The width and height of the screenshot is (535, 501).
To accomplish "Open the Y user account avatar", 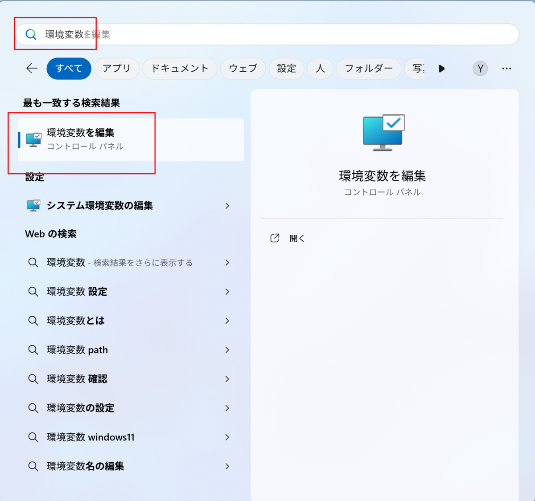I will [480, 69].
